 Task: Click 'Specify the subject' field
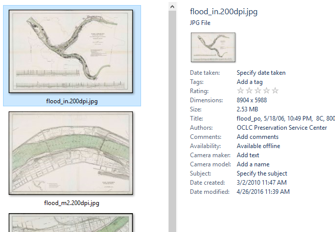pyautogui.click(x=262, y=173)
